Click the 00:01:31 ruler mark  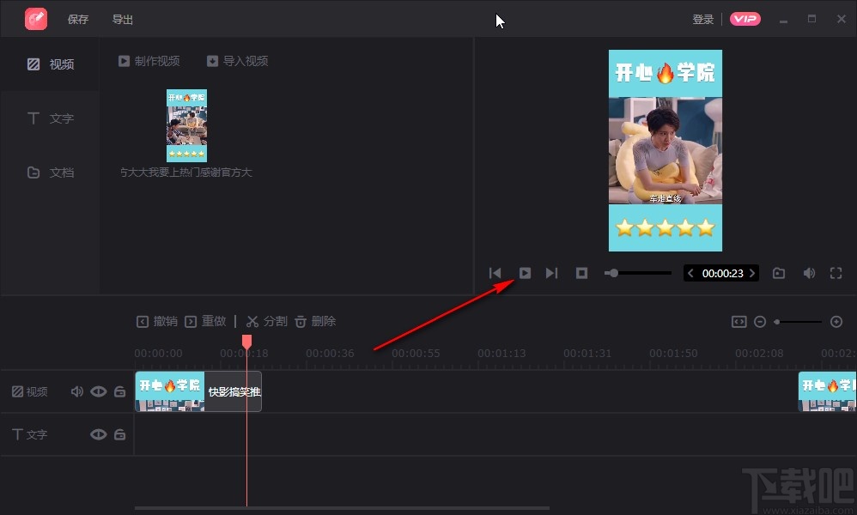point(587,354)
